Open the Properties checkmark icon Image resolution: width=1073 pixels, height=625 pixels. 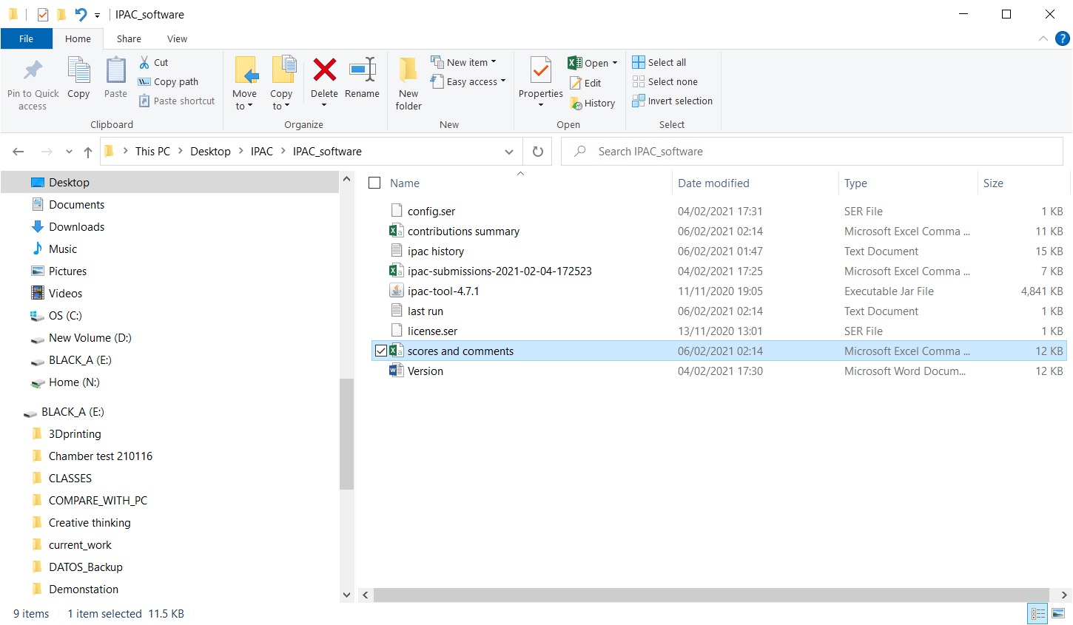(x=541, y=70)
